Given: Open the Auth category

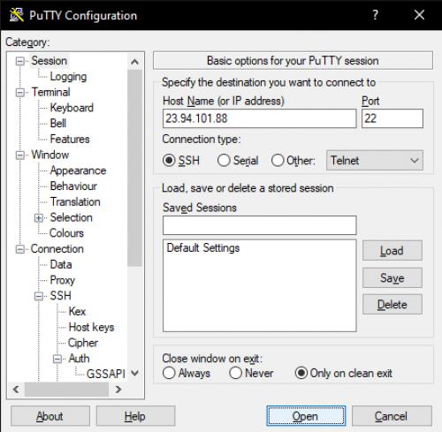Looking at the screenshot, I should tap(79, 359).
